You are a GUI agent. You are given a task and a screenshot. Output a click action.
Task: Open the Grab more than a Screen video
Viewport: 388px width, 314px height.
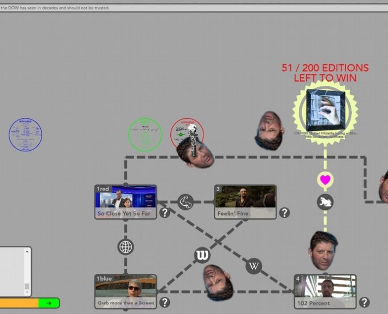pyautogui.click(x=126, y=291)
